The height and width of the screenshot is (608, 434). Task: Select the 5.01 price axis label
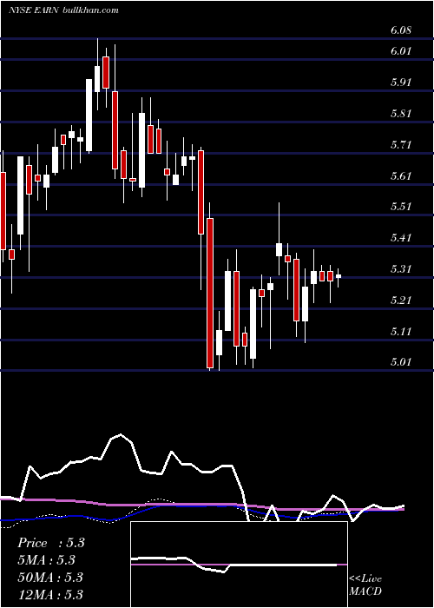[x=401, y=362]
